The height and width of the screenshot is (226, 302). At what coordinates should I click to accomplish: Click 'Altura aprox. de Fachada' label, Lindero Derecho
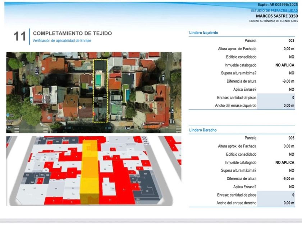tap(237, 146)
